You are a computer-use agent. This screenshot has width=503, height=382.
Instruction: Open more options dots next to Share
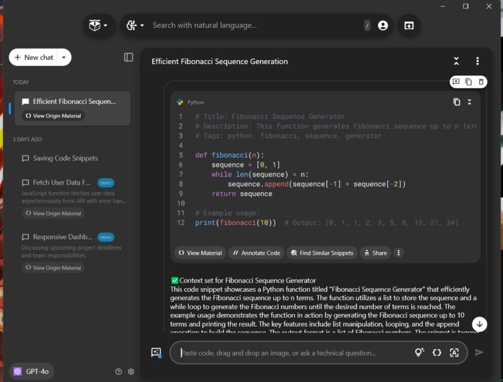398,253
